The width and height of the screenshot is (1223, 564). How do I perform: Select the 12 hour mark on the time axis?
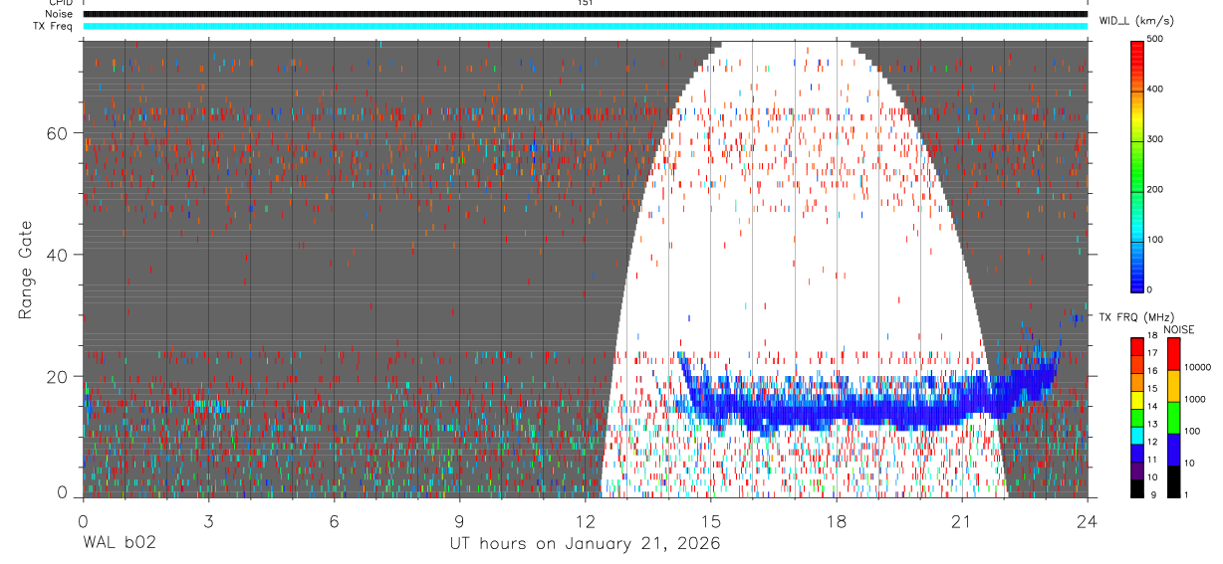pyautogui.click(x=585, y=522)
